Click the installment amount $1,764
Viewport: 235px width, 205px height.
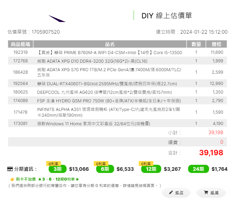[x=219, y=169]
